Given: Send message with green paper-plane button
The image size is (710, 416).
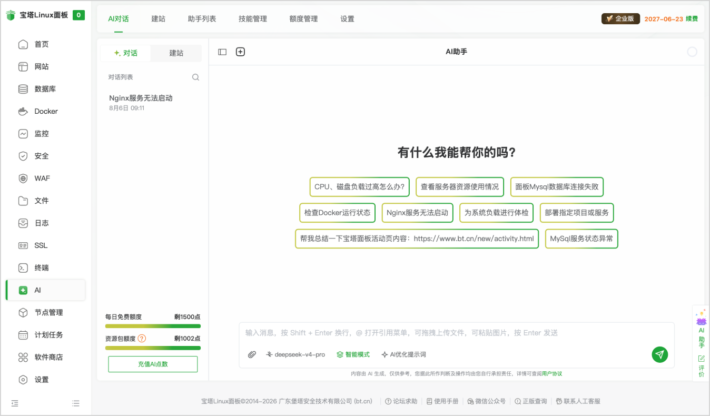Looking at the screenshot, I should pos(659,354).
